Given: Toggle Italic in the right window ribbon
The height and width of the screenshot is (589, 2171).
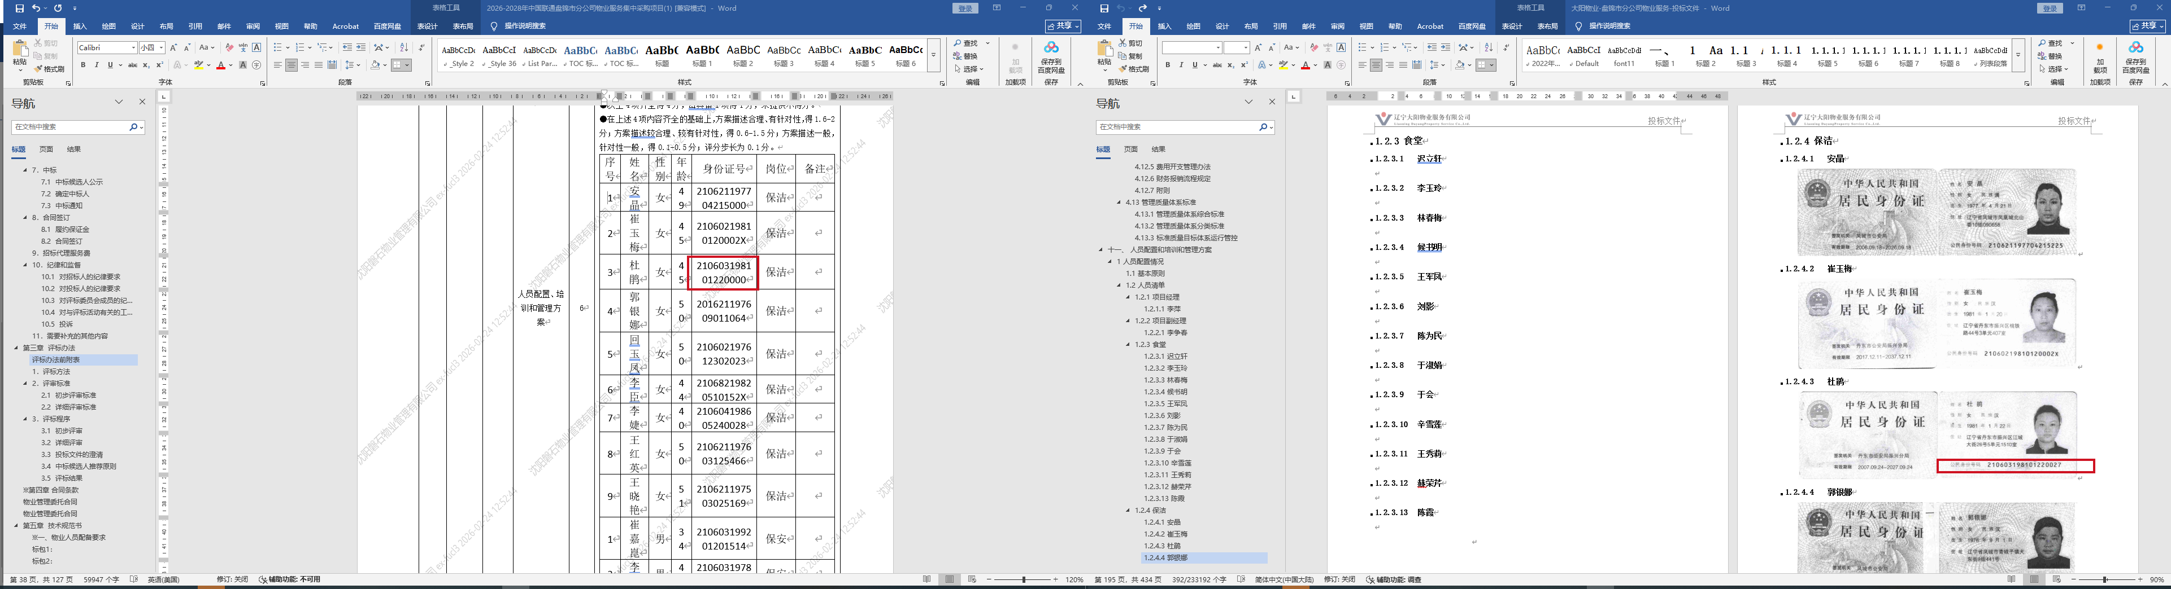Looking at the screenshot, I should (x=1181, y=65).
